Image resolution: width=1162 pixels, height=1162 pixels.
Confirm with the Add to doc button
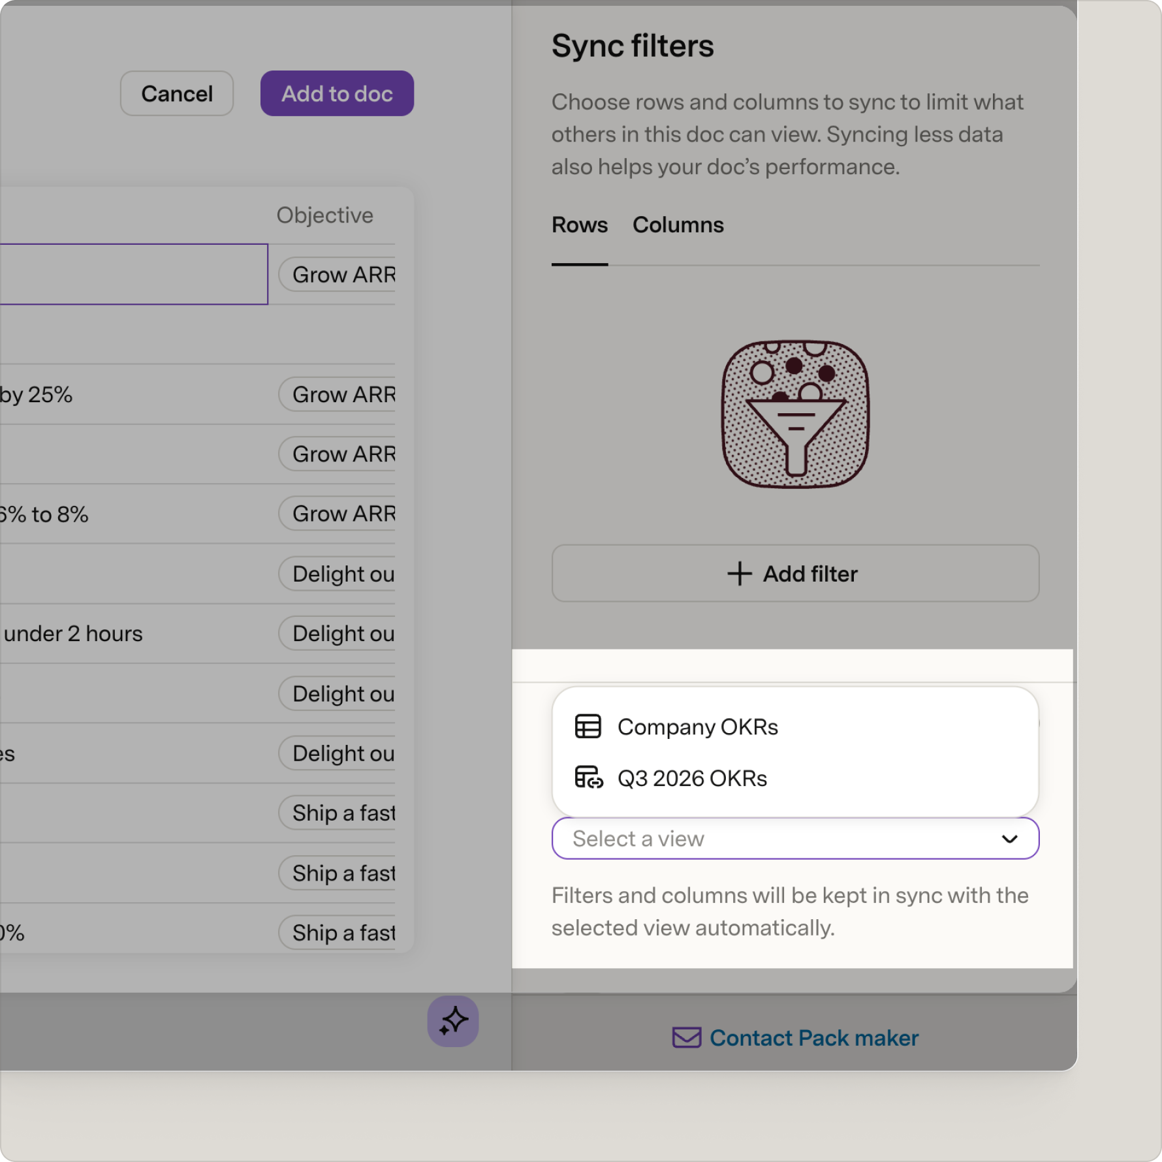click(x=337, y=93)
